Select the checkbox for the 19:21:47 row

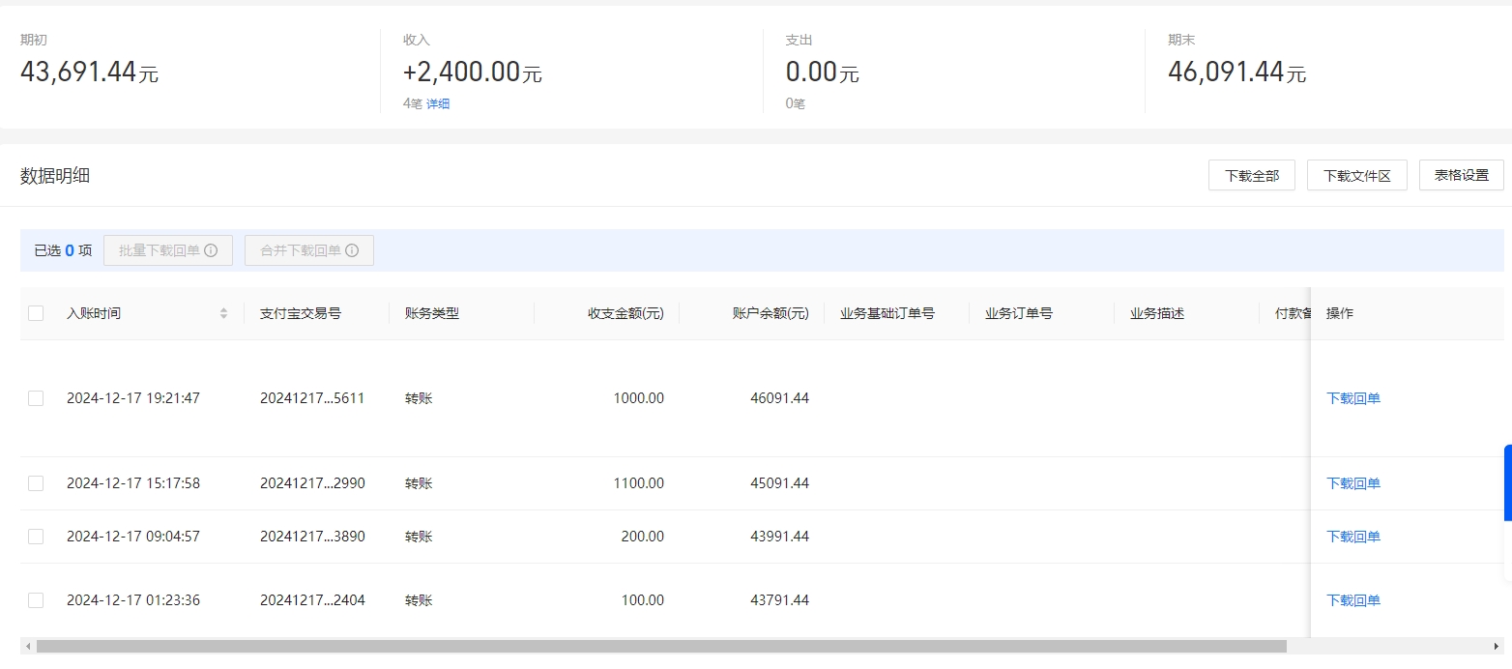pyautogui.click(x=36, y=398)
